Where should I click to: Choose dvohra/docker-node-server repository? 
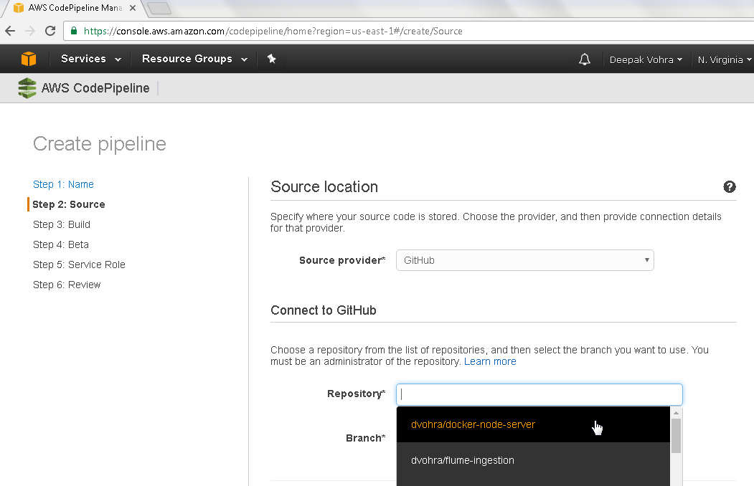(x=533, y=424)
